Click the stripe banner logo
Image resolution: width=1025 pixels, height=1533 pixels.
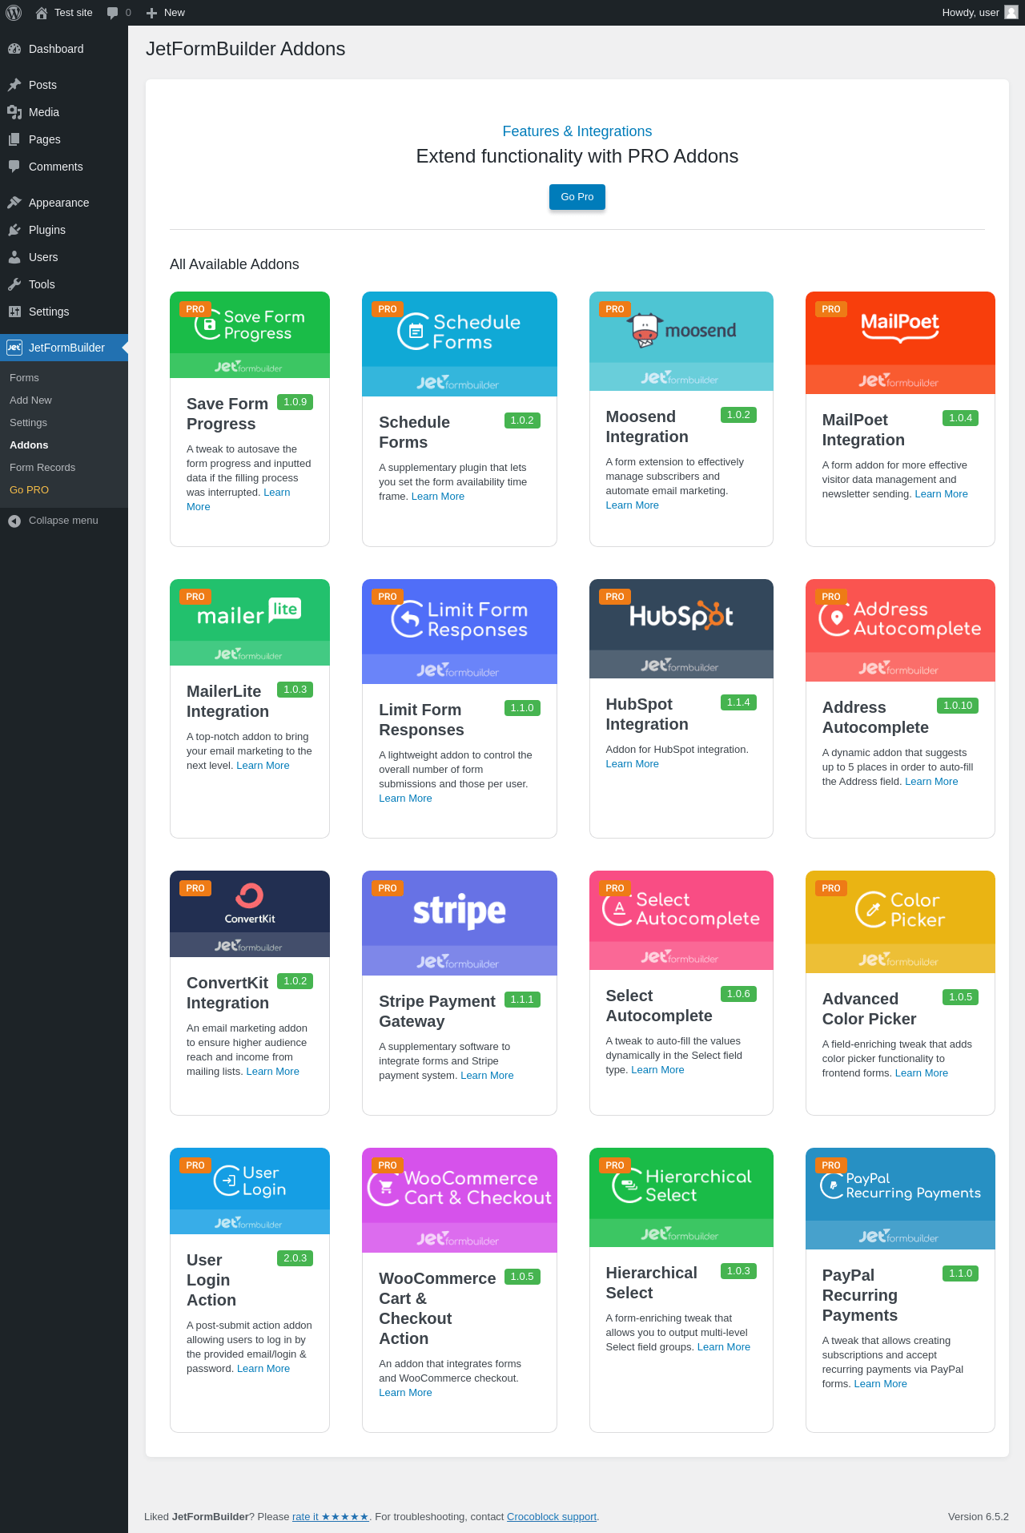pos(460,911)
